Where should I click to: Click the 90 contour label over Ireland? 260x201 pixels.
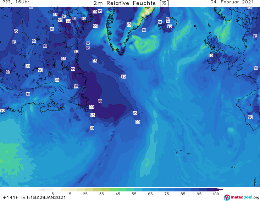tap(211, 55)
